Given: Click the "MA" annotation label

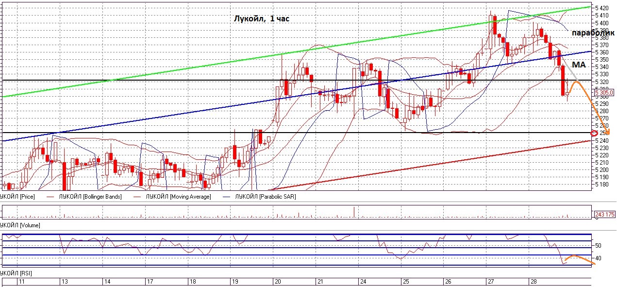Looking at the screenshot, I should [x=578, y=64].
